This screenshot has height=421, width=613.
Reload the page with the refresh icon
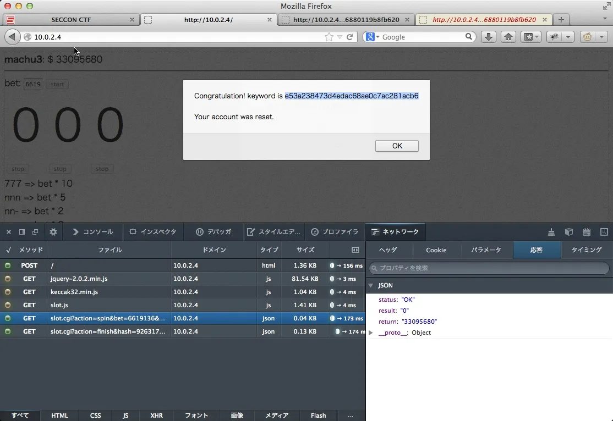click(349, 37)
